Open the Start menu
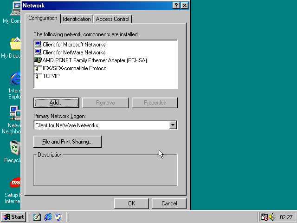The height and width of the screenshot is (223, 297). pos(13,217)
